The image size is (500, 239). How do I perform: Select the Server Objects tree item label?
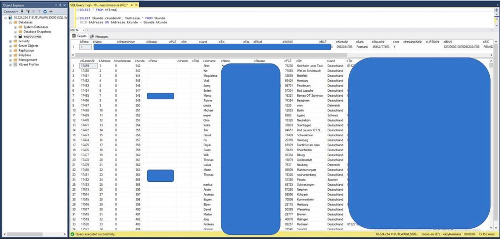tap(28, 46)
